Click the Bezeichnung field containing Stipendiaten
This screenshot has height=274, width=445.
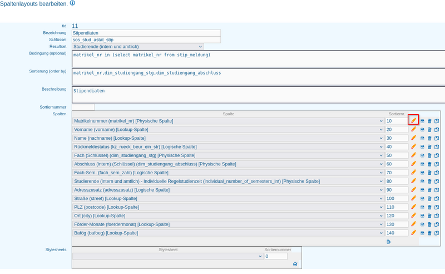click(x=146, y=33)
